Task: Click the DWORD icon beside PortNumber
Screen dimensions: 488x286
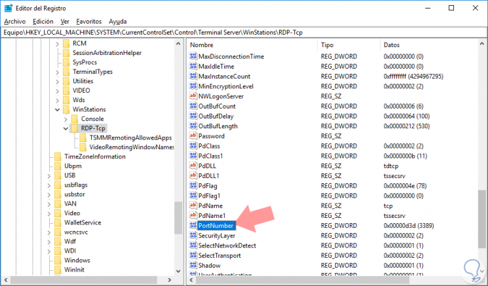Action: [x=193, y=225]
